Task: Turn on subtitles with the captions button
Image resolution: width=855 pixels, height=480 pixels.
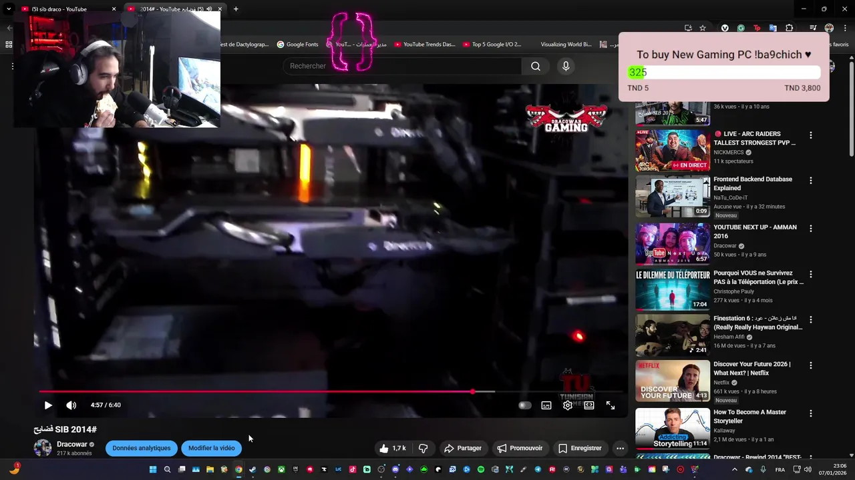Action: (x=546, y=405)
